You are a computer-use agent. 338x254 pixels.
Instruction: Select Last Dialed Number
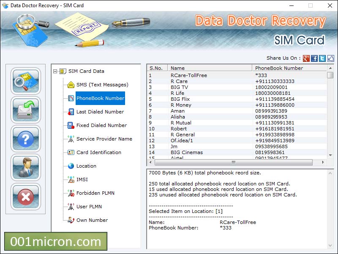click(x=94, y=112)
